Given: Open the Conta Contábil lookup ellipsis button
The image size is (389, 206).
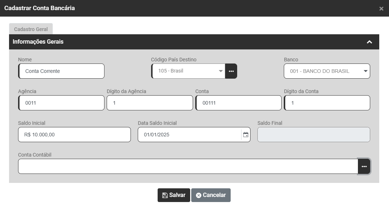Looking at the screenshot, I should click(364, 166).
